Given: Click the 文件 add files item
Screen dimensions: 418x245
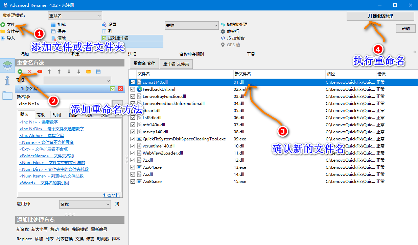Looking at the screenshot, I should click(8, 25).
